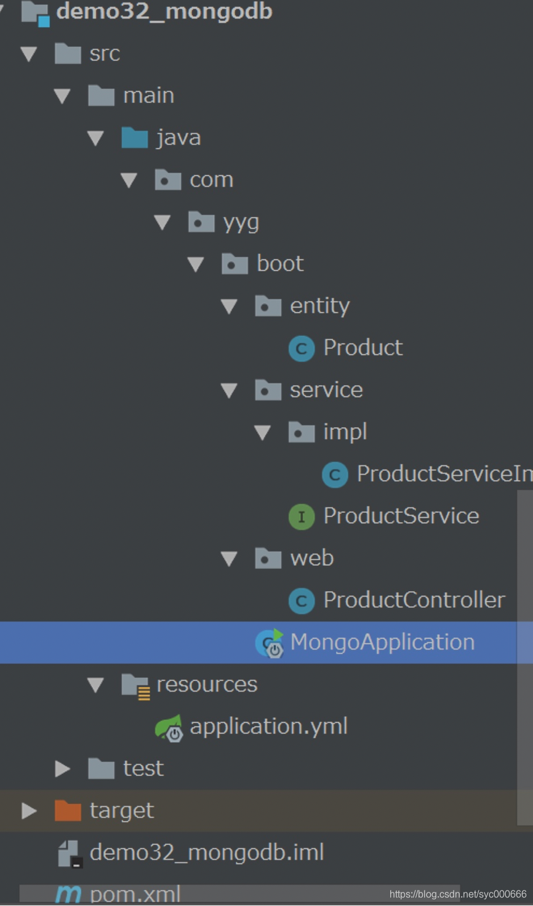Screen dimensions: 533x906
Task: Expand the target folder
Action: pos(28,810)
